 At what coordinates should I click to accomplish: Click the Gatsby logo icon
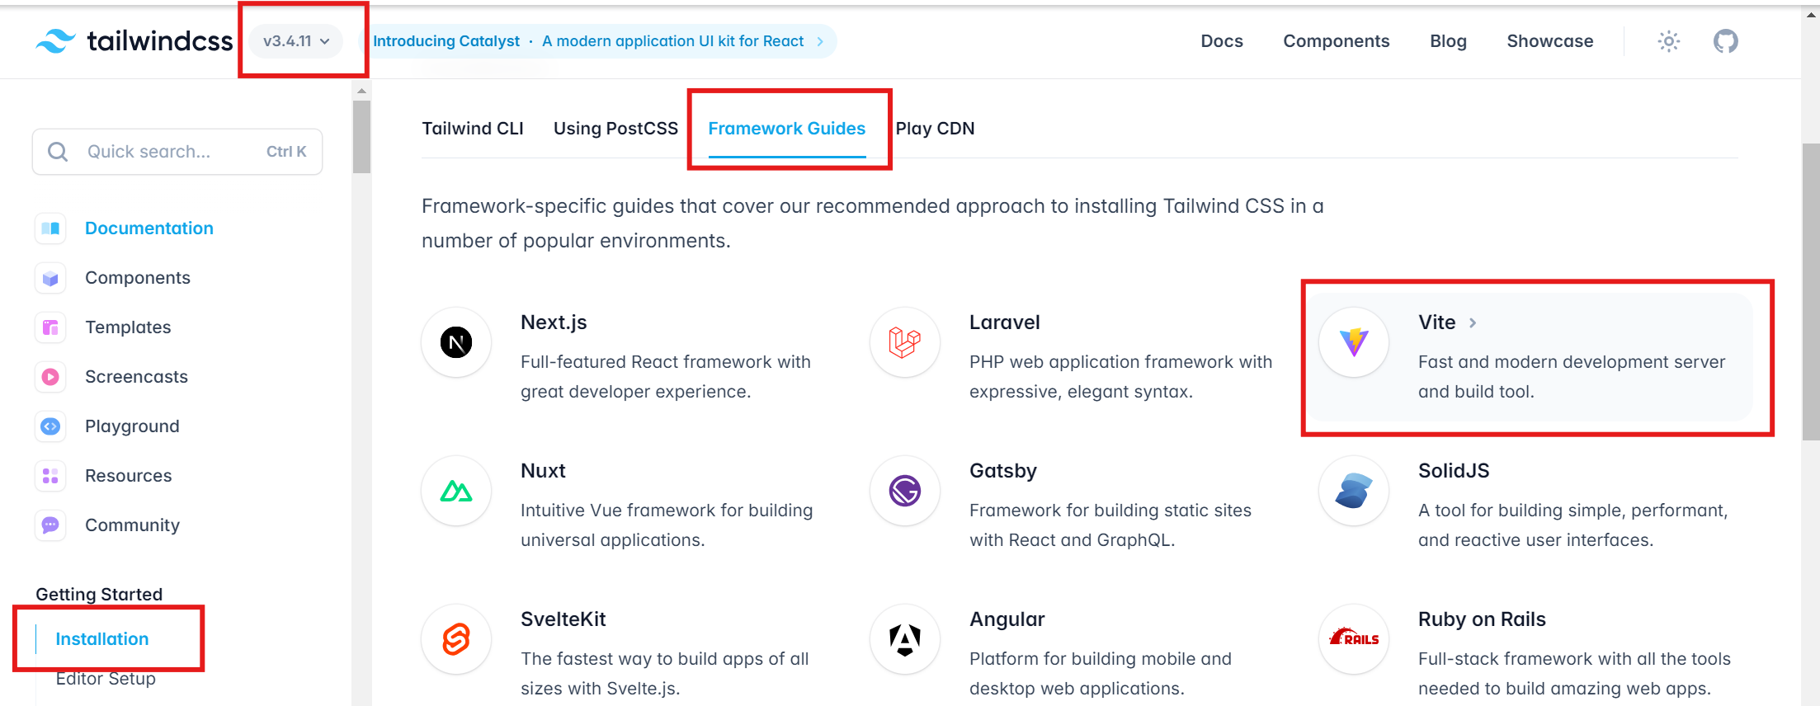[905, 491]
